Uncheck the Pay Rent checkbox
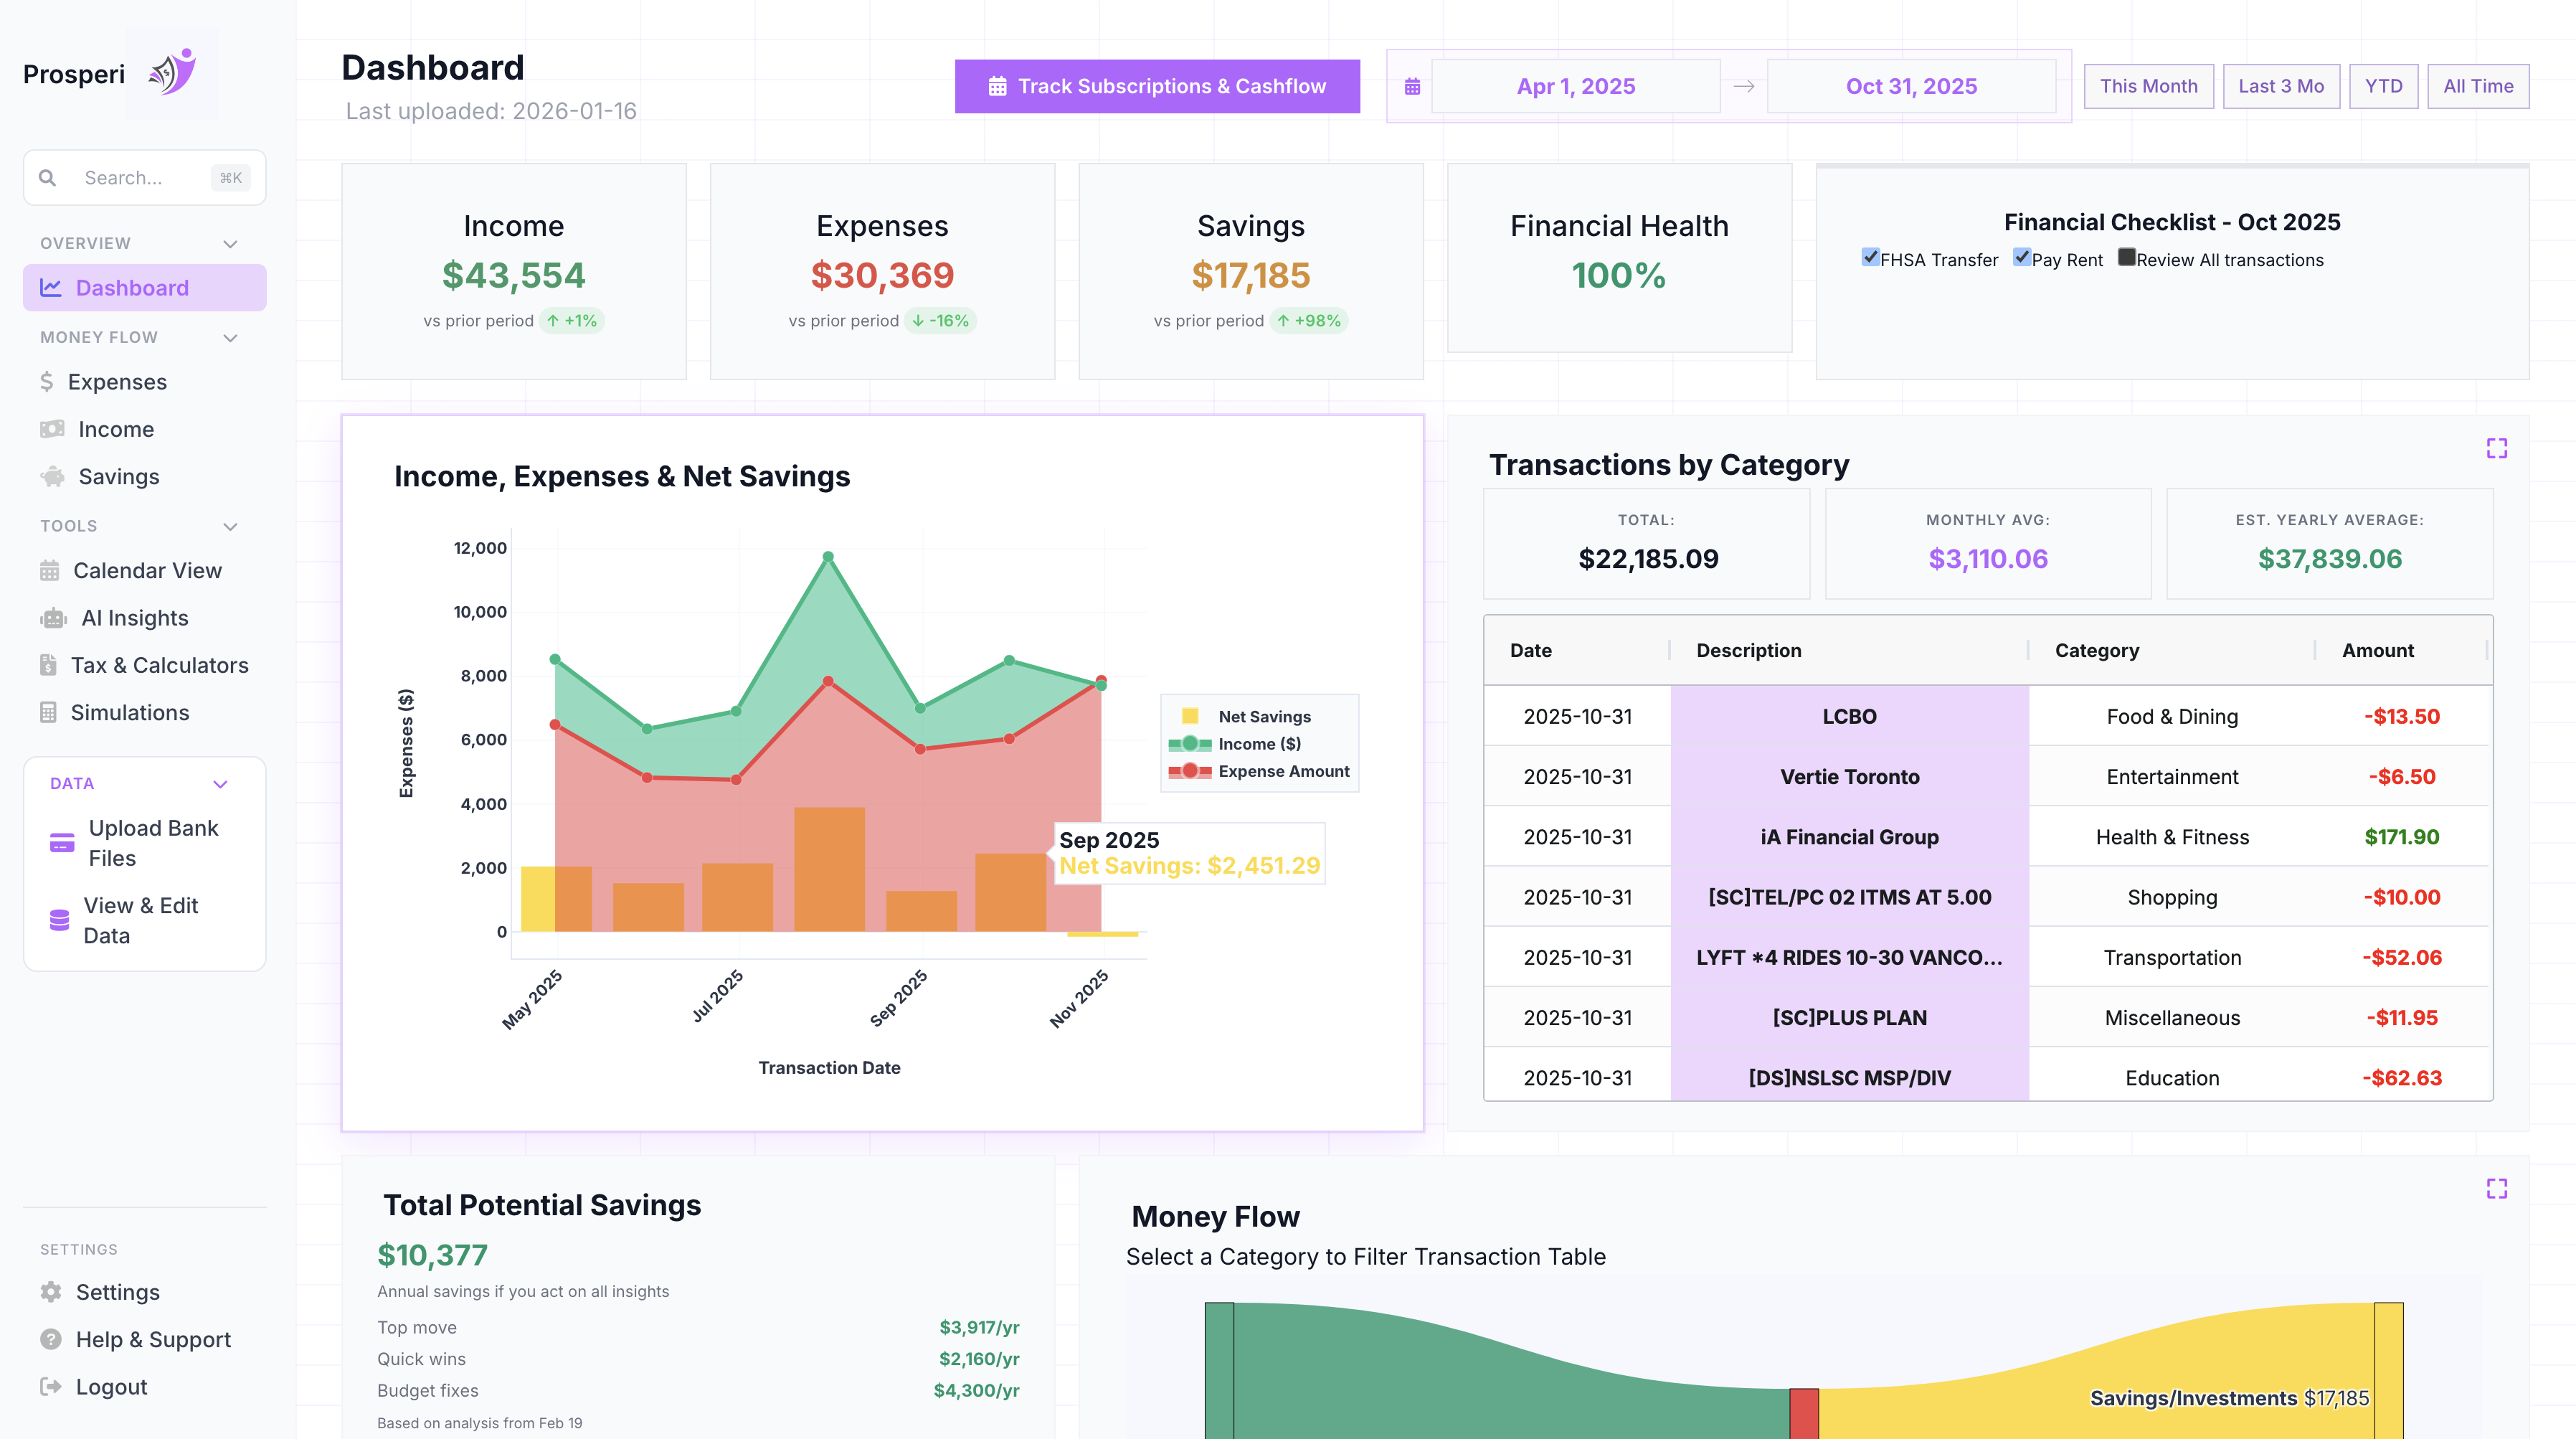The width and height of the screenshot is (2576, 1439). (x=2022, y=257)
